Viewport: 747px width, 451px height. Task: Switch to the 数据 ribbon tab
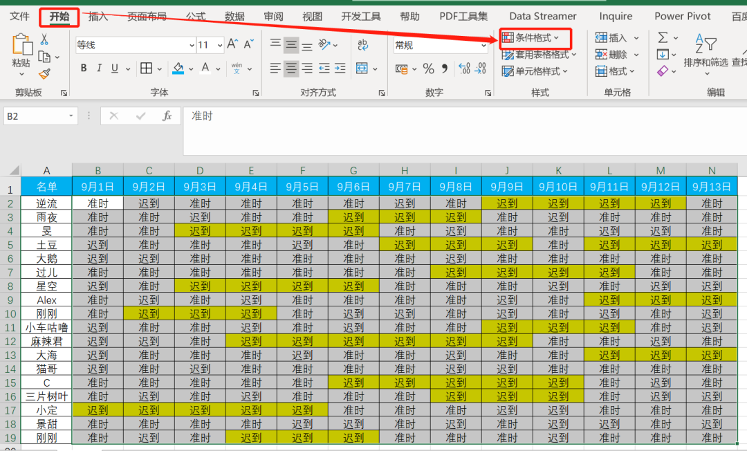pyautogui.click(x=235, y=16)
